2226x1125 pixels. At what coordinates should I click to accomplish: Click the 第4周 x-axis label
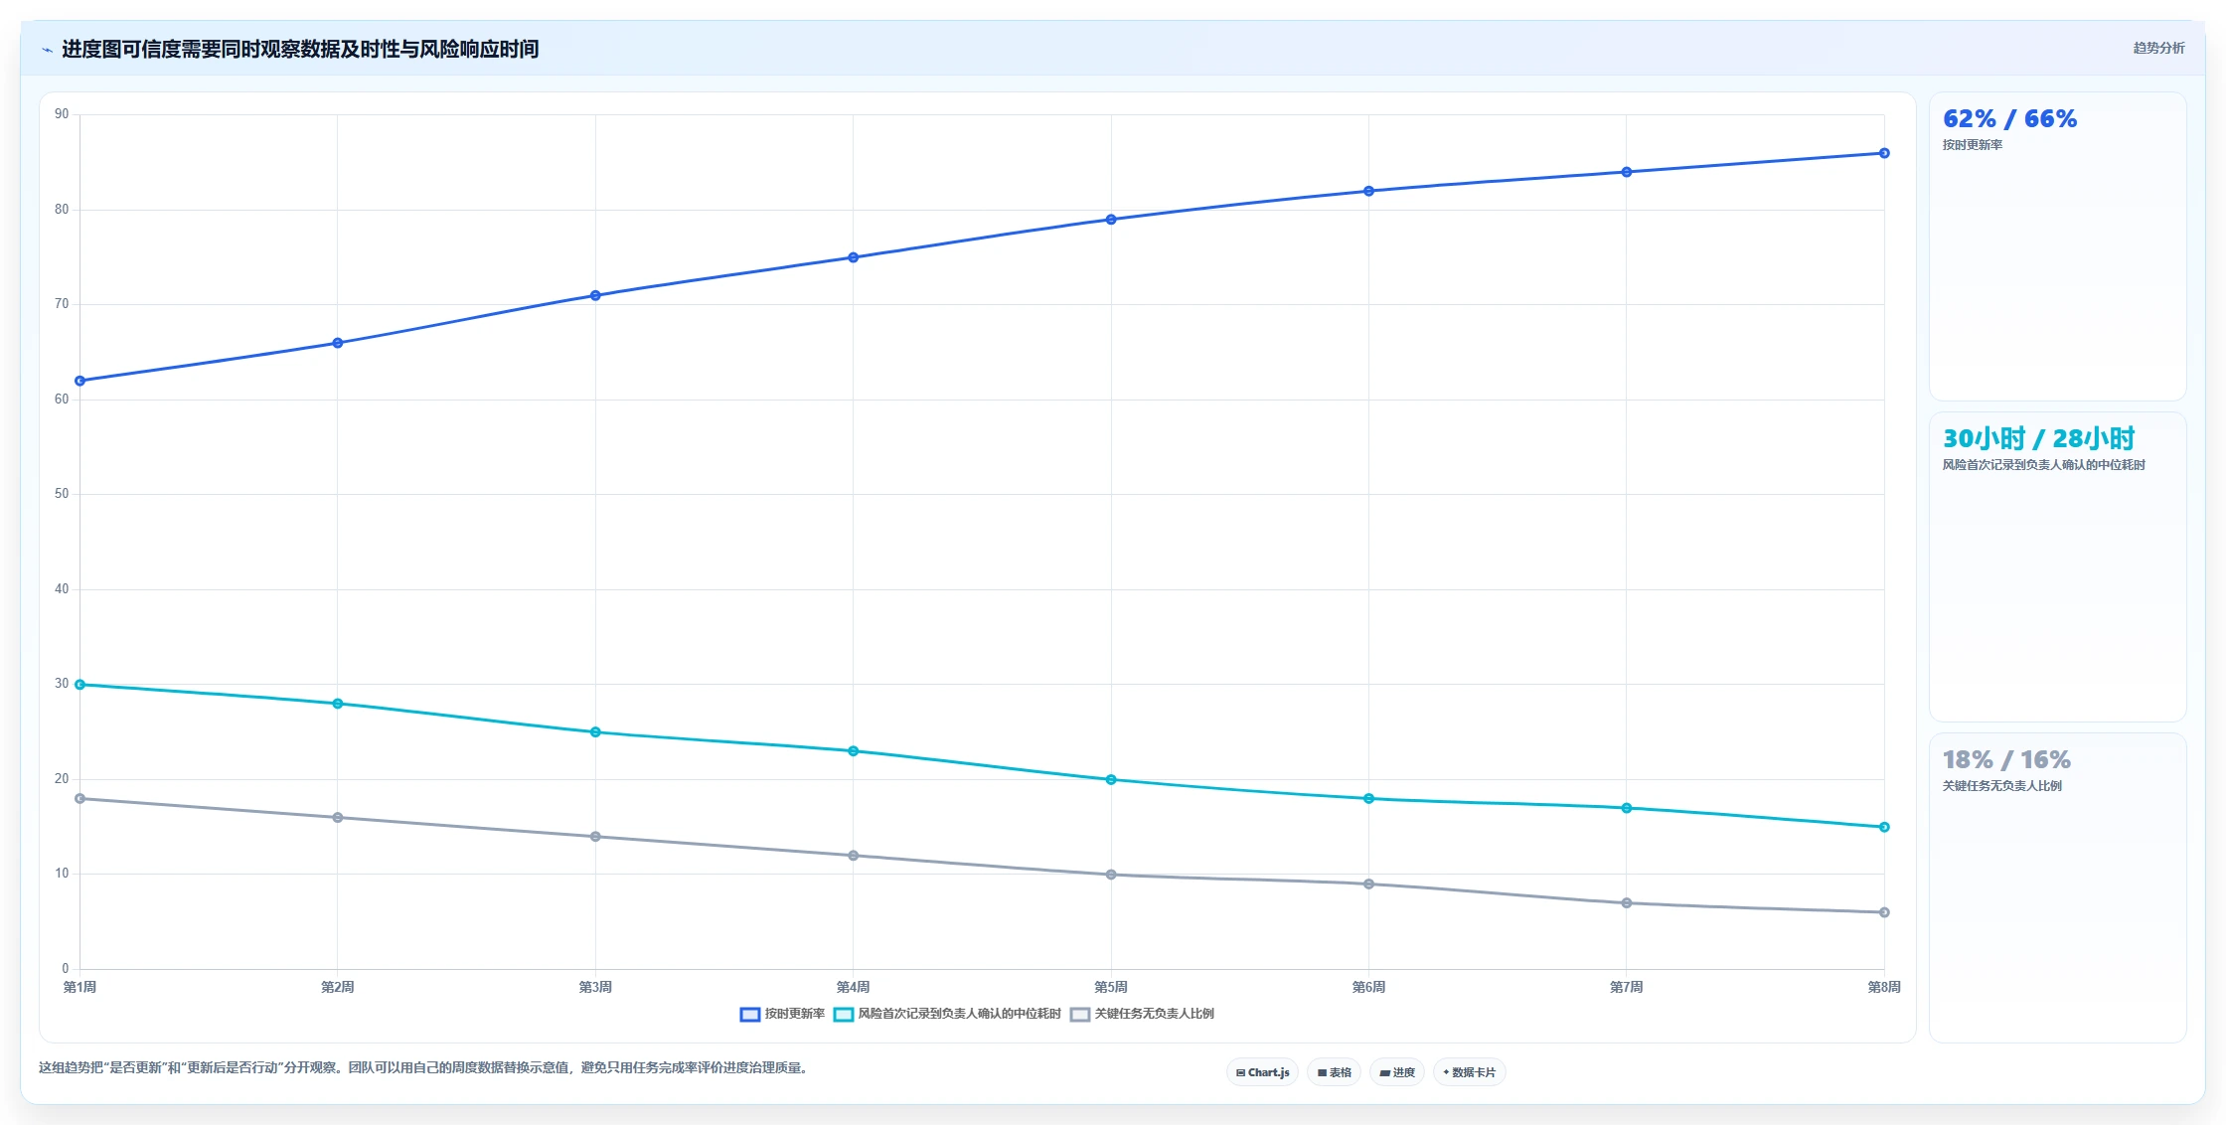[x=853, y=987]
